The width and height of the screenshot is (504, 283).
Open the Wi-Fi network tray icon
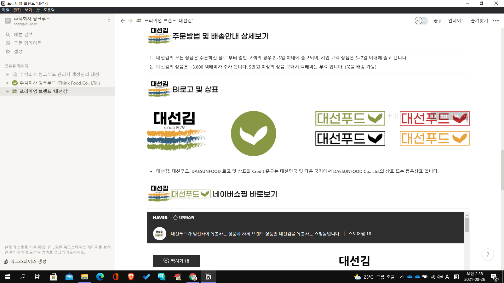pyautogui.click(x=433, y=277)
